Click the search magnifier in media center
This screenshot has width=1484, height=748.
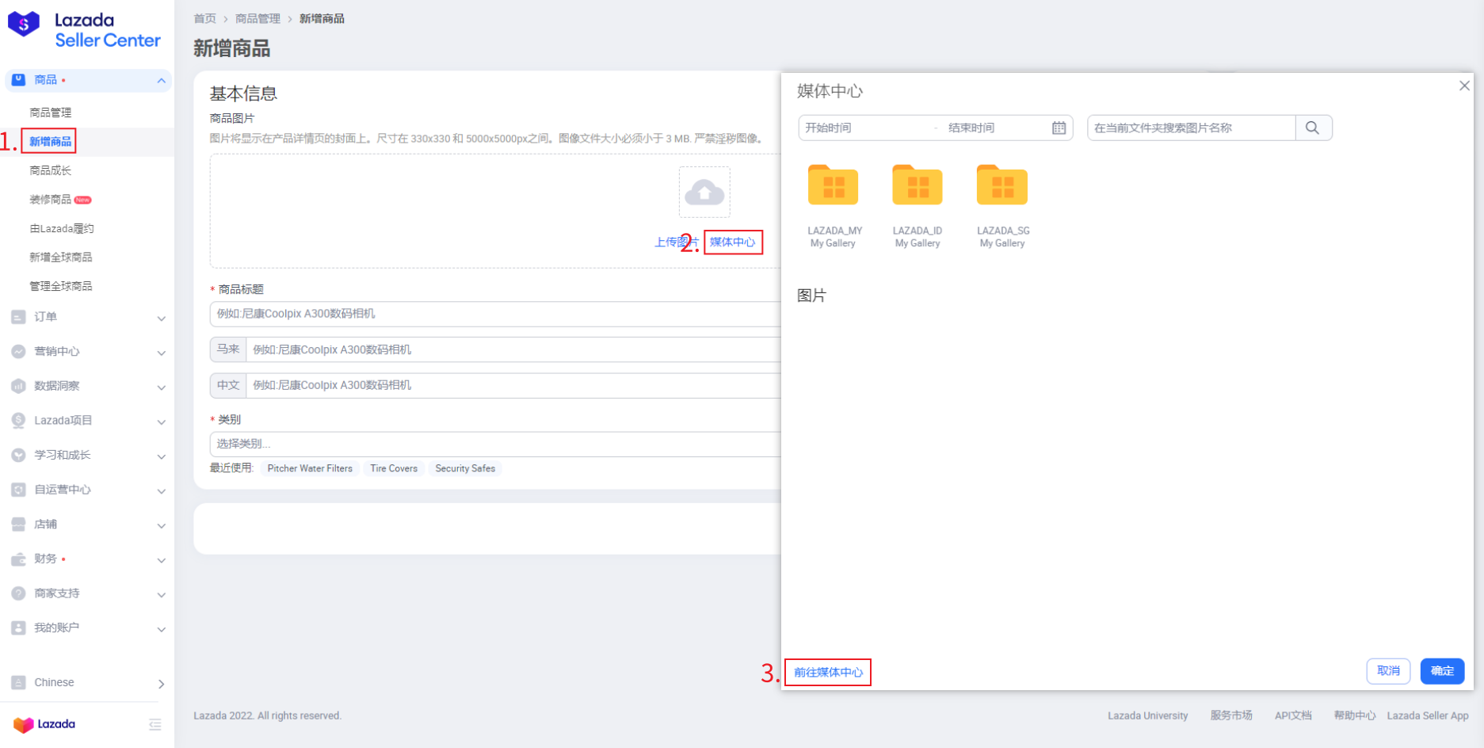coord(1313,128)
